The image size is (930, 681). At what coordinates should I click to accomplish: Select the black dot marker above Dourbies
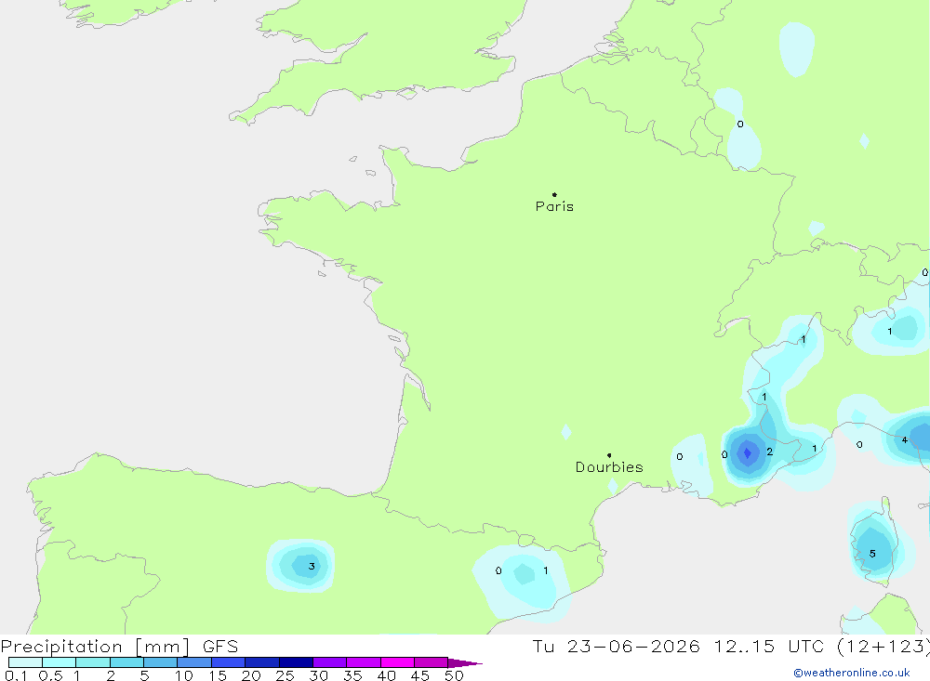click(x=609, y=455)
